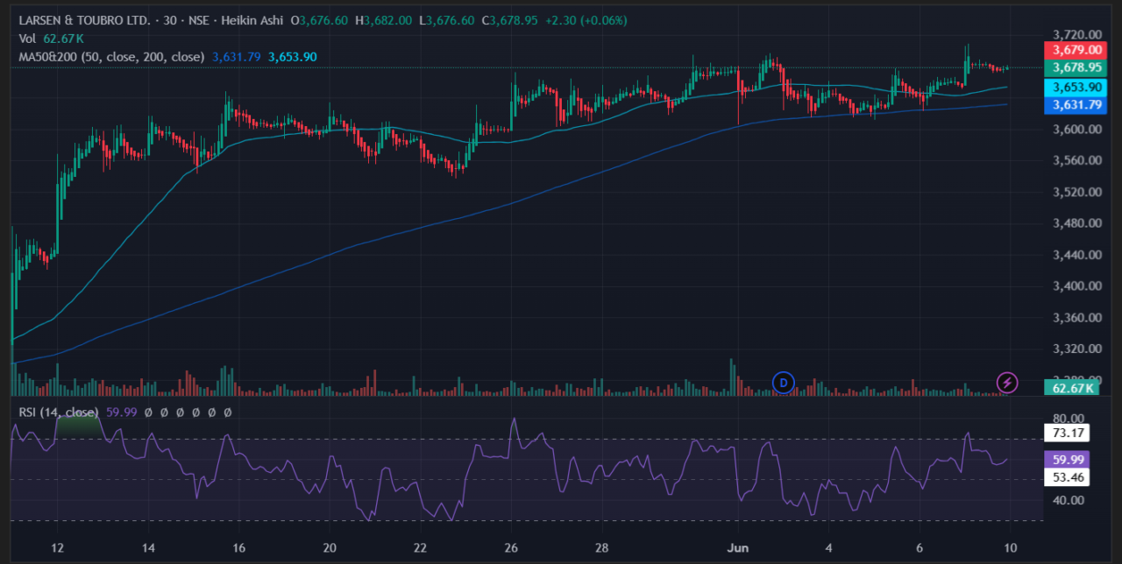
Task: Click the purple lightning bolt event icon
Action: coord(1008,382)
